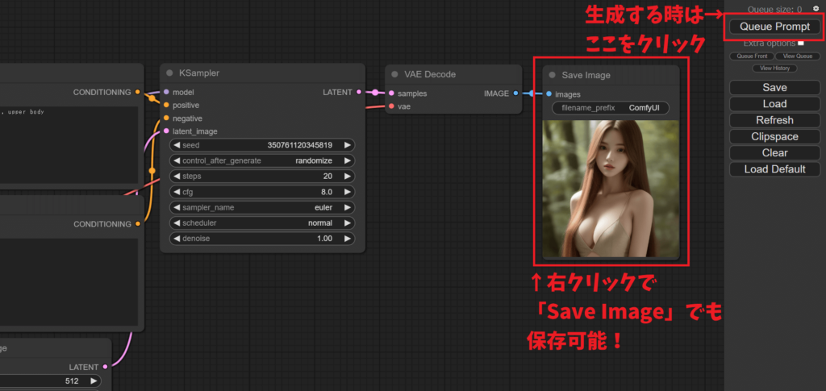Decrease denoise with its left arrow
This screenshot has width=826, height=391.
click(x=177, y=239)
